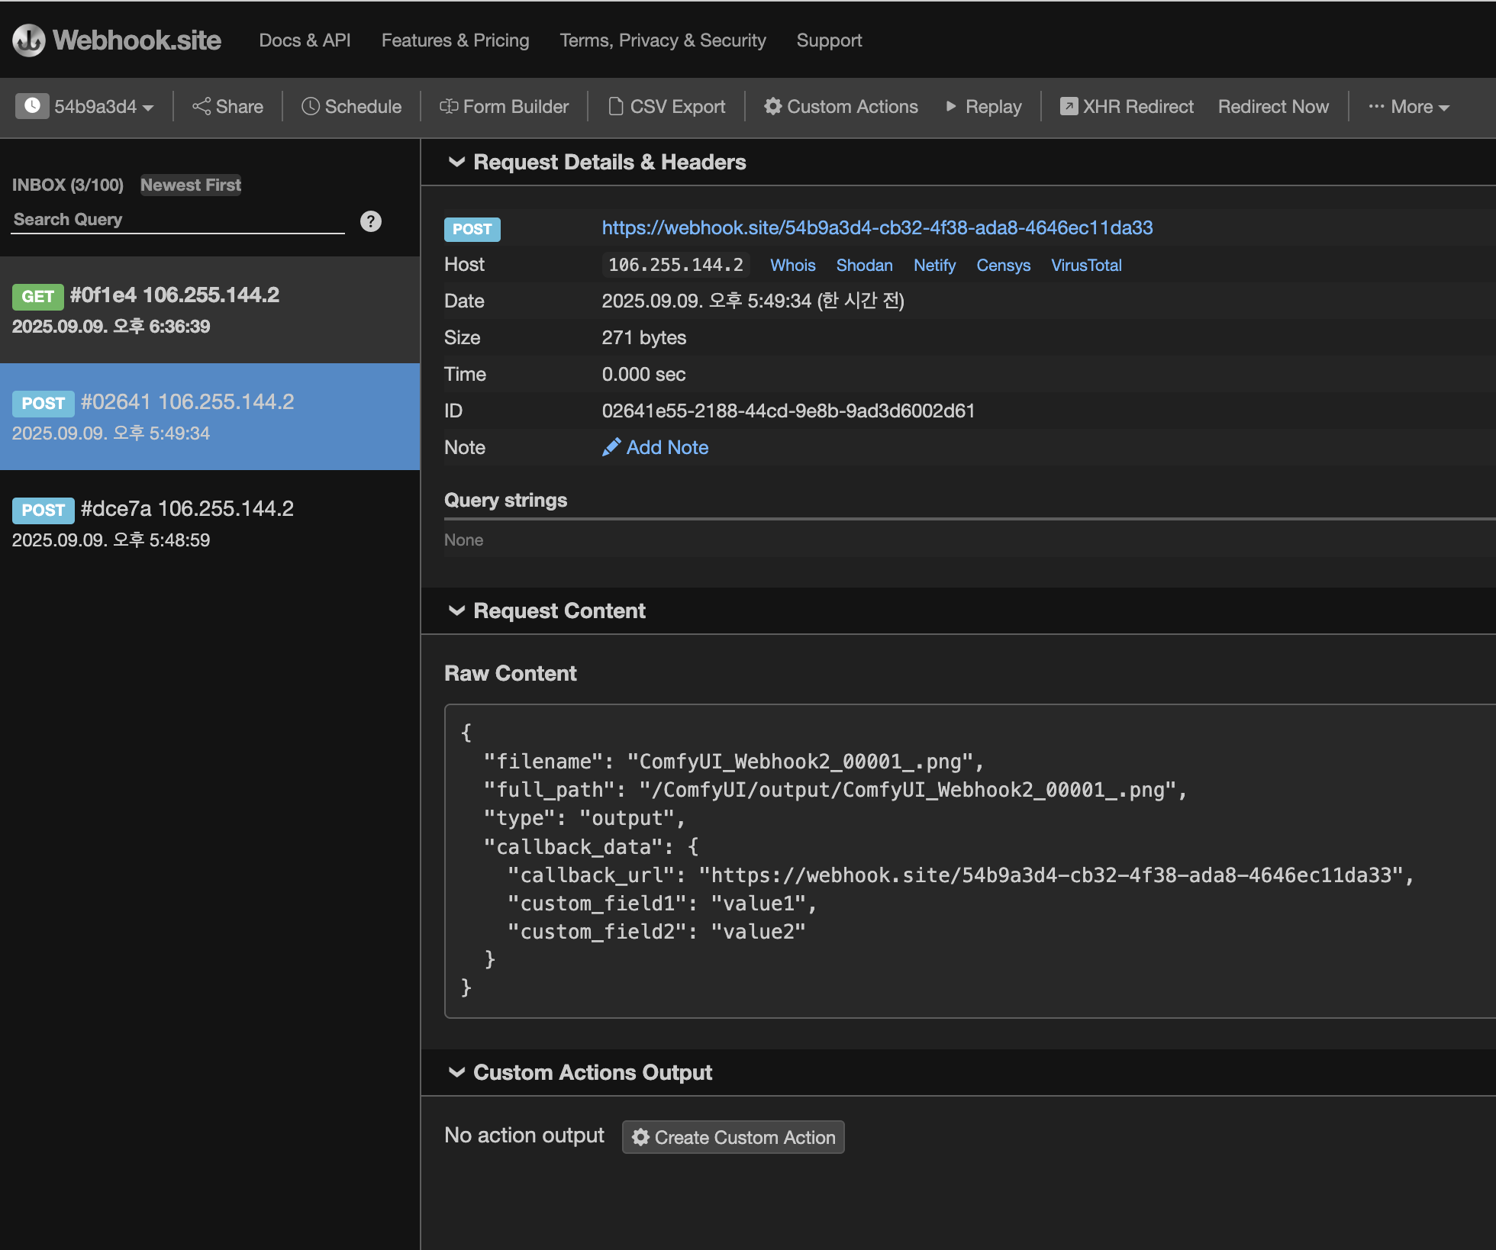Go to Features & Pricing page
This screenshot has width=1496, height=1250.
455,40
